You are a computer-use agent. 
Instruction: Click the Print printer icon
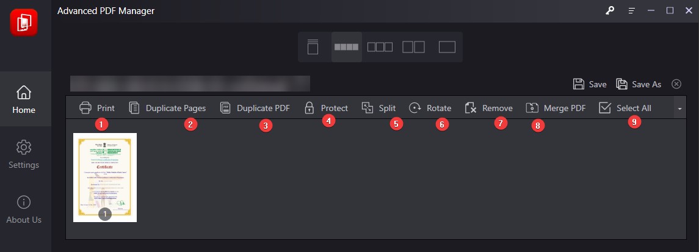tap(85, 108)
